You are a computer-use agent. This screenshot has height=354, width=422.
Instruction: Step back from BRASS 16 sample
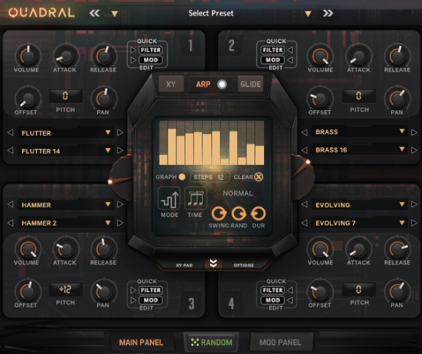304,150
